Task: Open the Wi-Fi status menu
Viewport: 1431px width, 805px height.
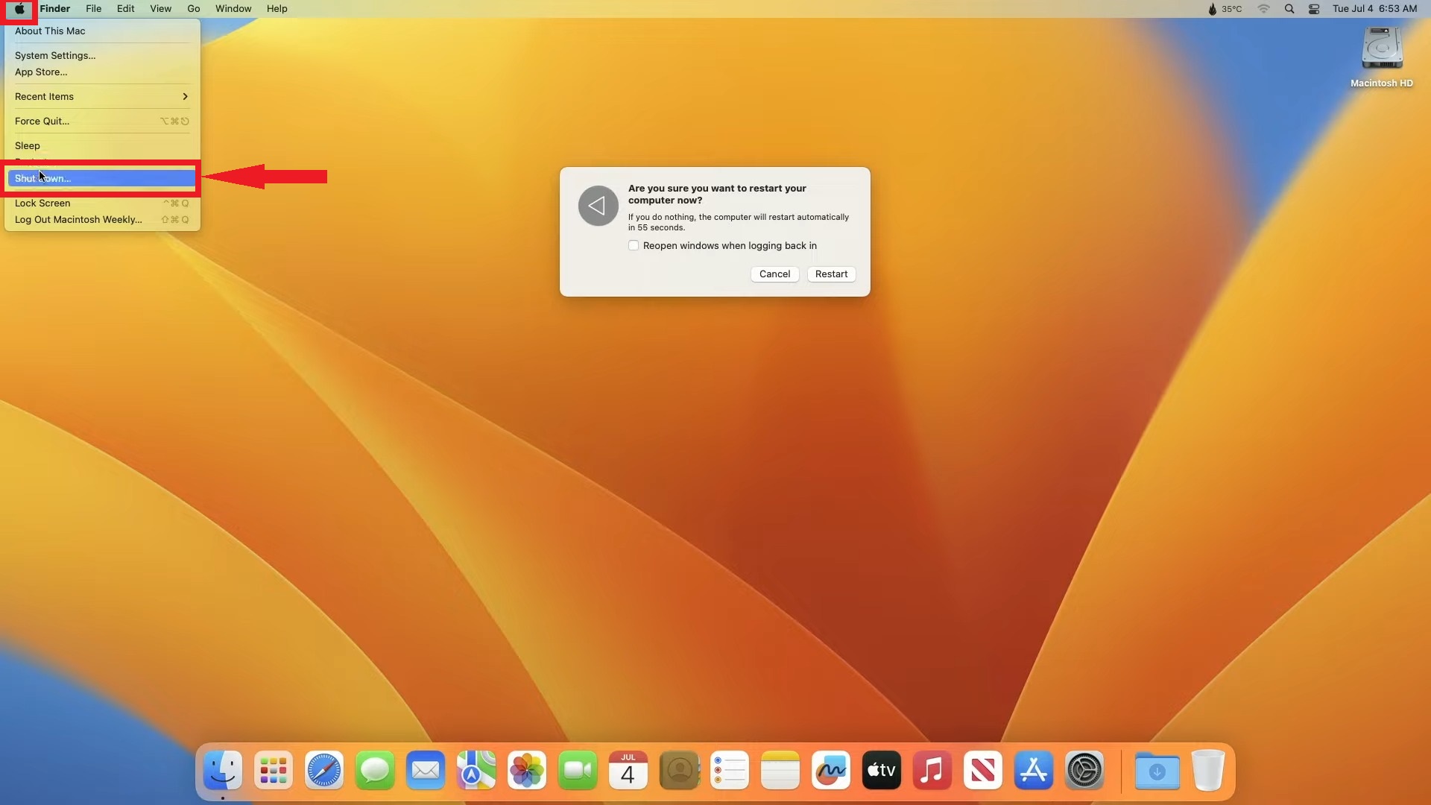Action: (x=1263, y=9)
